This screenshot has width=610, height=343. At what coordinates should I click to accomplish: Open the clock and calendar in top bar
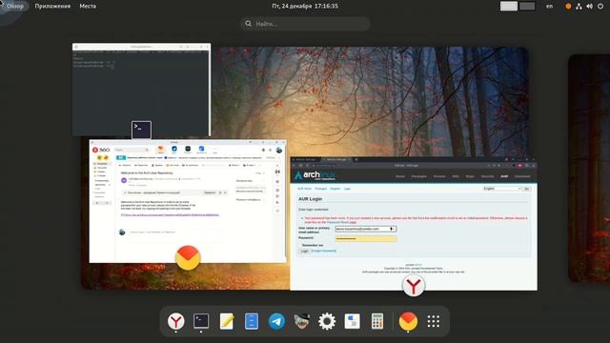(x=305, y=6)
